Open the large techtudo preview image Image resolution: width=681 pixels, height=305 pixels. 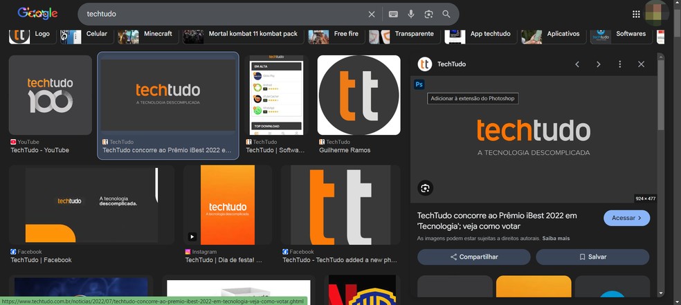(x=534, y=139)
